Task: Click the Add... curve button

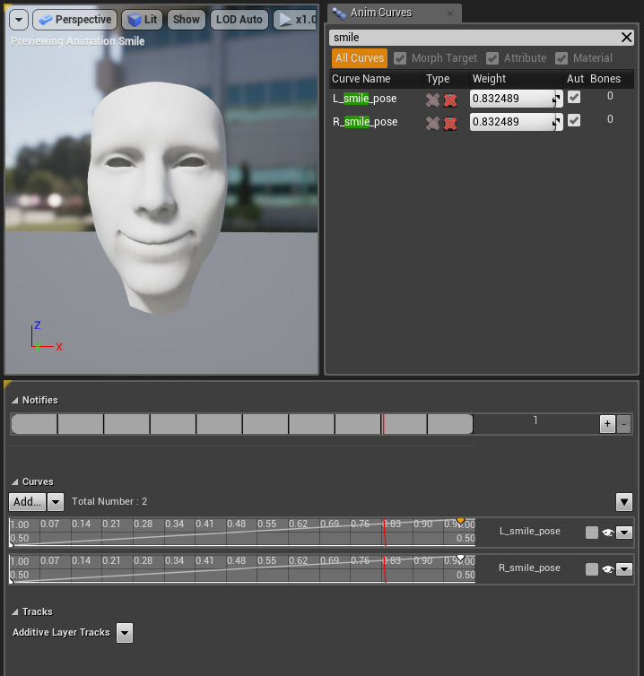Action: 27,502
